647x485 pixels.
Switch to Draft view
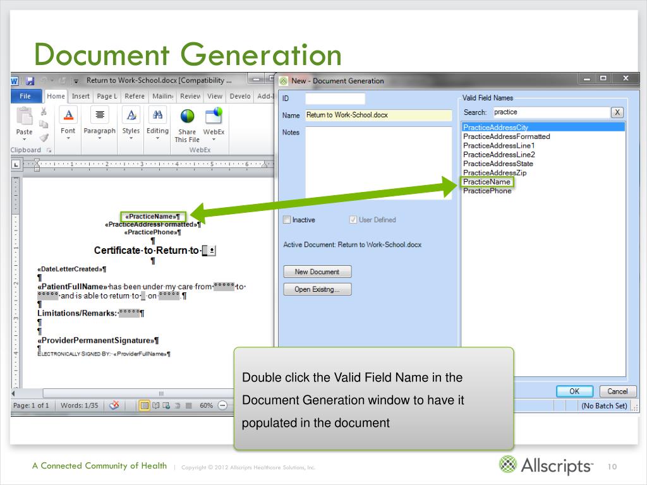tap(188, 405)
